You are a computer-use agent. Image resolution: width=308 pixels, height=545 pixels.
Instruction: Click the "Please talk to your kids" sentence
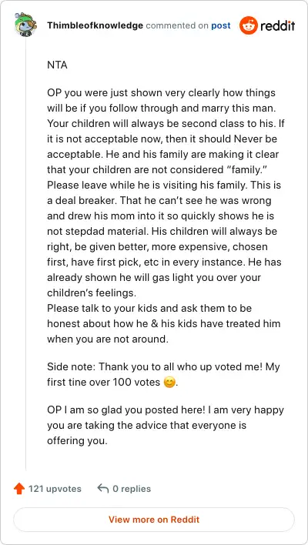(164, 323)
